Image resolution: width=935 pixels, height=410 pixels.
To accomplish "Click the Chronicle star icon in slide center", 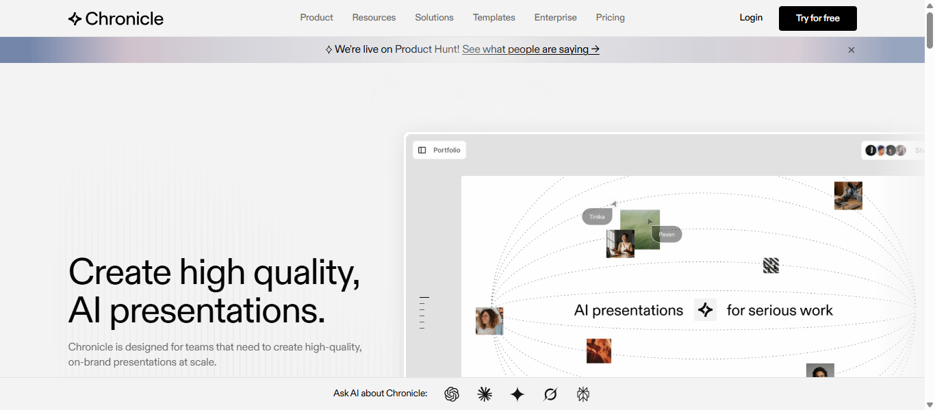I will [x=705, y=310].
